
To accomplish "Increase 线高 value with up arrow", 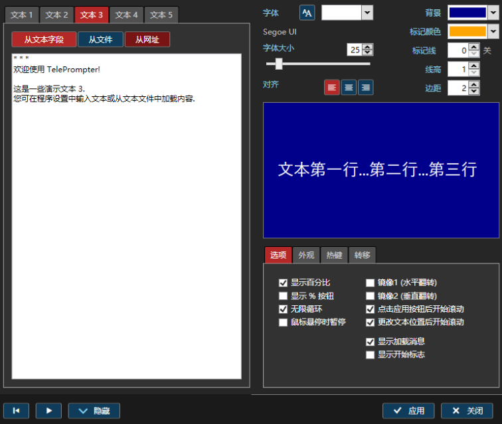I will tap(474, 66).
